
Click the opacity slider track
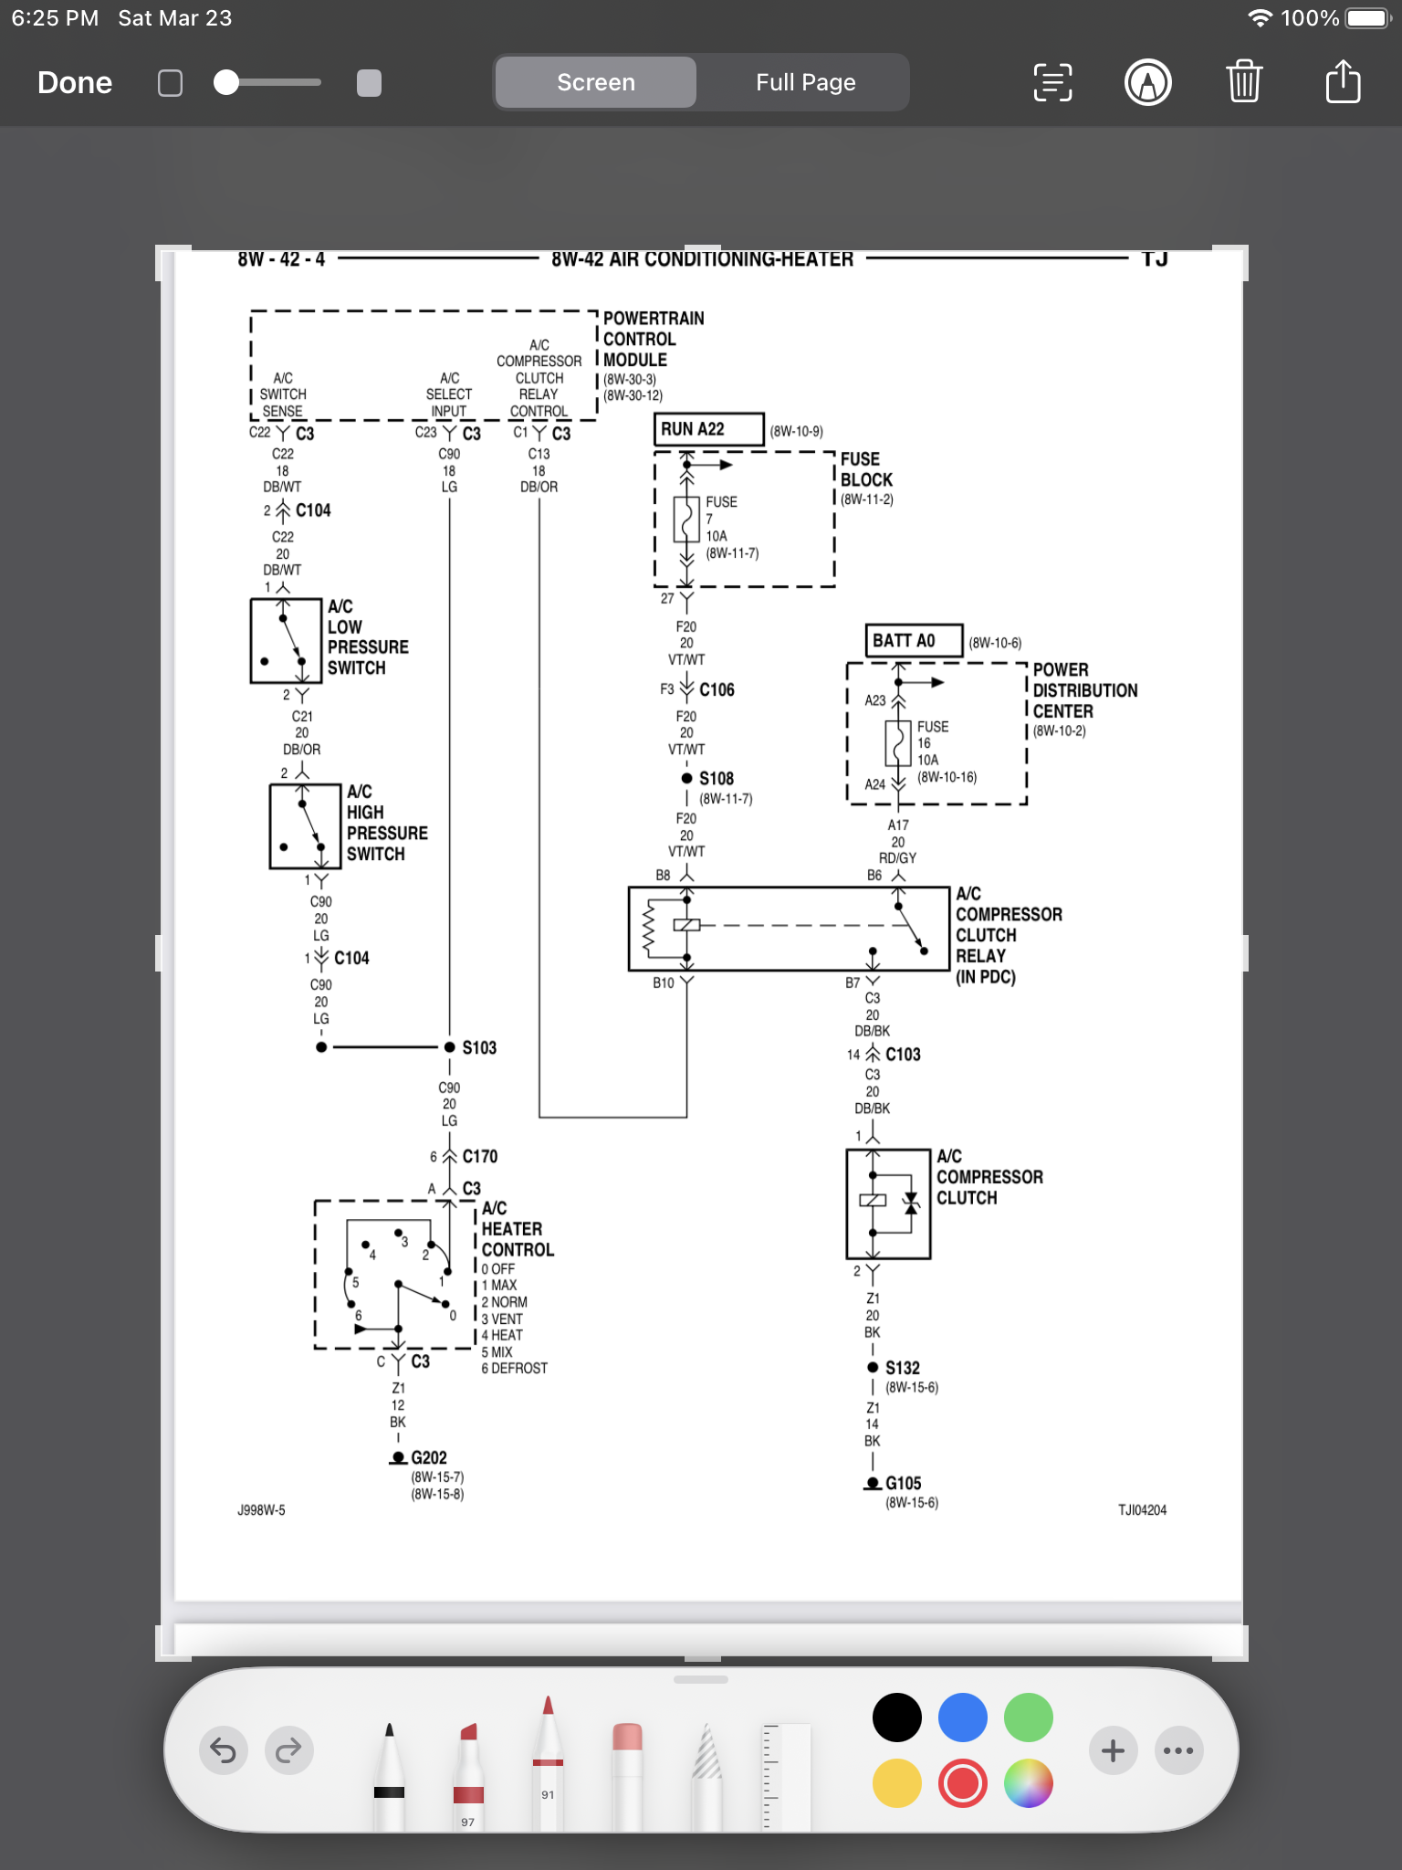(x=274, y=83)
